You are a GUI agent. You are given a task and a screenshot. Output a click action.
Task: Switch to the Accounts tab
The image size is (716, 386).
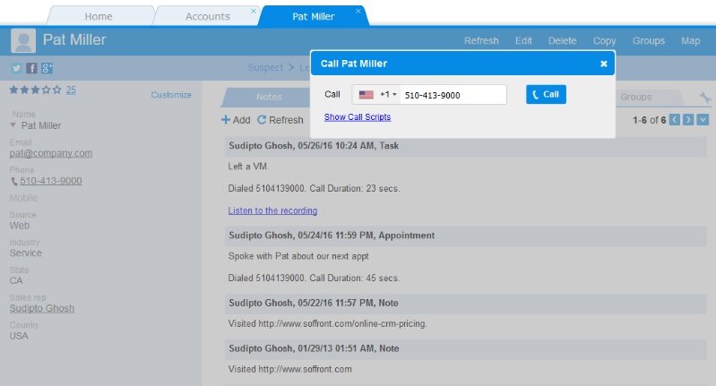[207, 16]
